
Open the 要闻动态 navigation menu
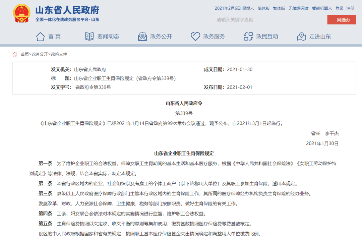tap(108, 37)
